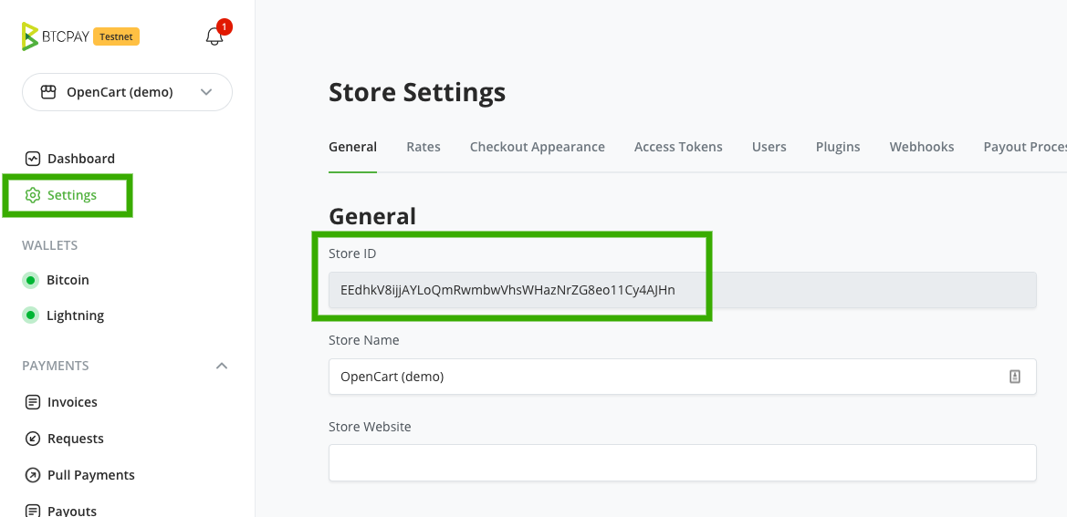Image resolution: width=1067 pixels, height=517 pixels.
Task: Click the red notification count badge
Action: click(224, 27)
